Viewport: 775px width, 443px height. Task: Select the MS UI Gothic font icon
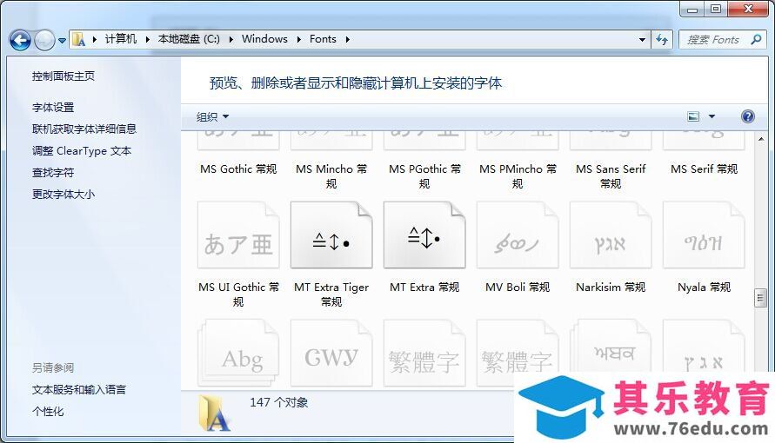[x=238, y=235]
